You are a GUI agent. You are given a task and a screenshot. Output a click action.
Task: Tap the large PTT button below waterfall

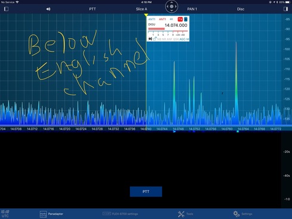pyautogui.click(x=146, y=192)
